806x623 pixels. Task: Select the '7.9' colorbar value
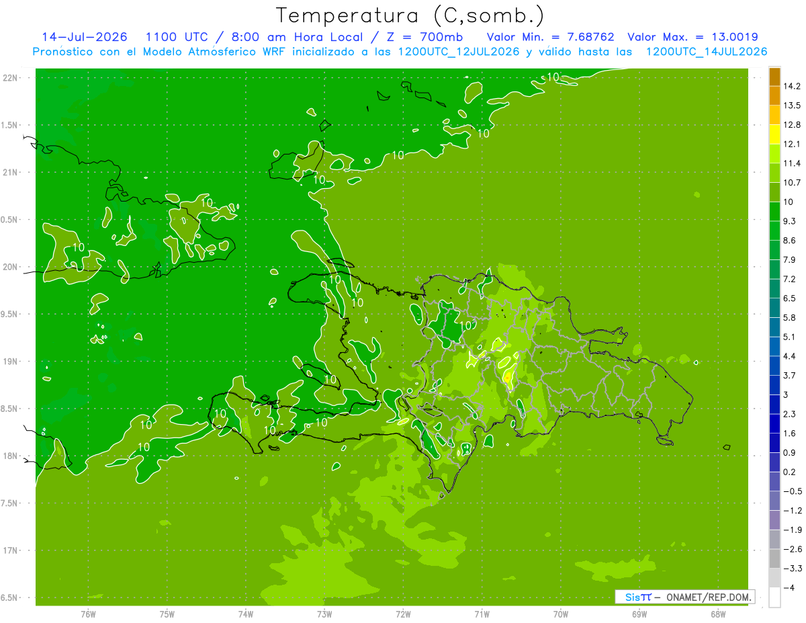pos(790,259)
